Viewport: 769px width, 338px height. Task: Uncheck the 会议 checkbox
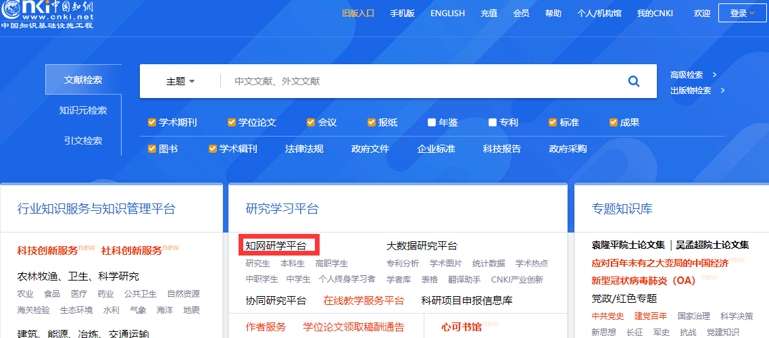pos(310,122)
